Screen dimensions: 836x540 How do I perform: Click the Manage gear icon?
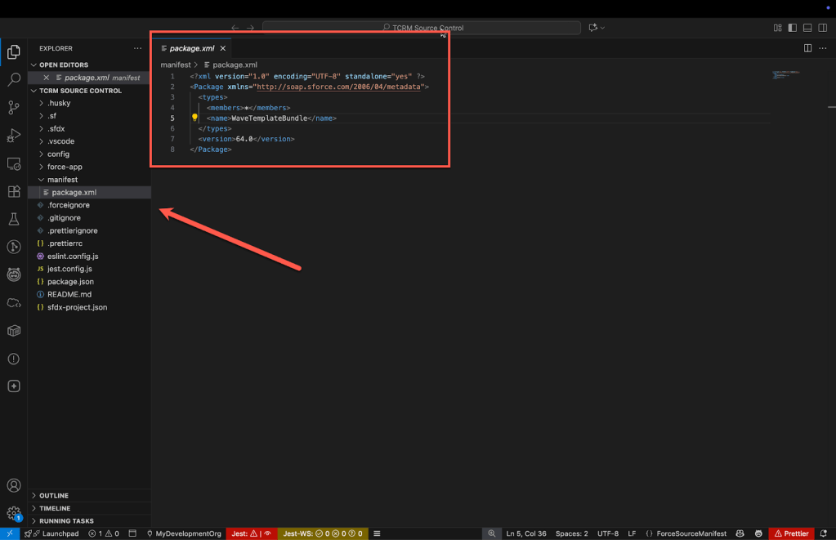coord(13,514)
